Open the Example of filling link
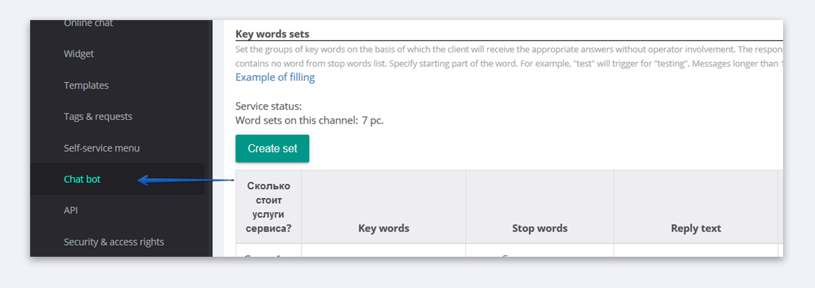 pyautogui.click(x=275, y=77)
